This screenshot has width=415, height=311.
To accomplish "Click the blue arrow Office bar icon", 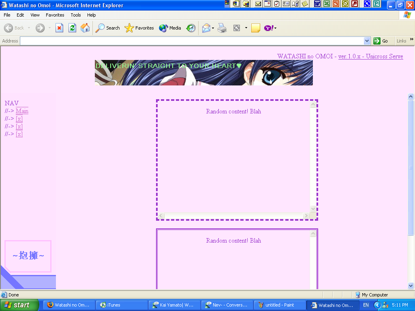I will (367, 4).
